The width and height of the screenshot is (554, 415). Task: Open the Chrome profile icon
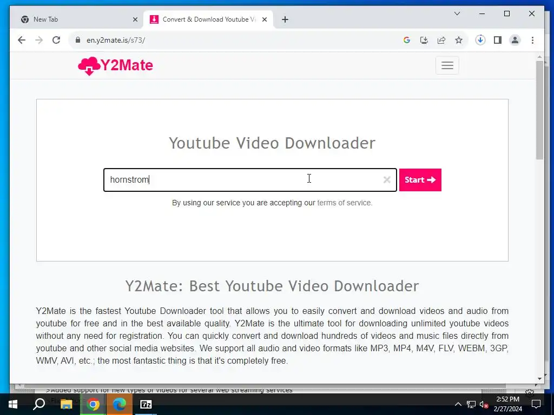pos(515,40)
